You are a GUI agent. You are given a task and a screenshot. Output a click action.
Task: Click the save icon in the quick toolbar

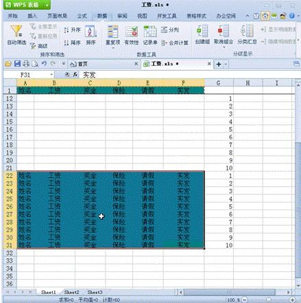tap(17, 64)
